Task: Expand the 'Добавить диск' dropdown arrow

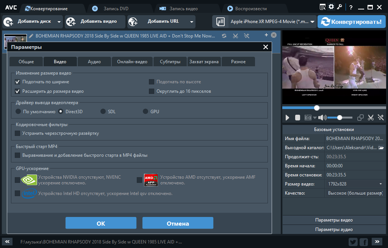Action: click(x=59, y=22)
